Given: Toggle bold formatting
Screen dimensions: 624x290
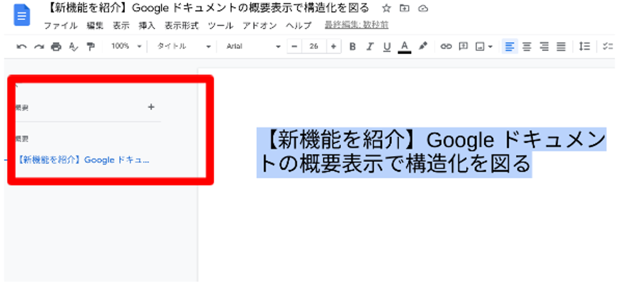Looking at the screenshot, I should (352, 47).
